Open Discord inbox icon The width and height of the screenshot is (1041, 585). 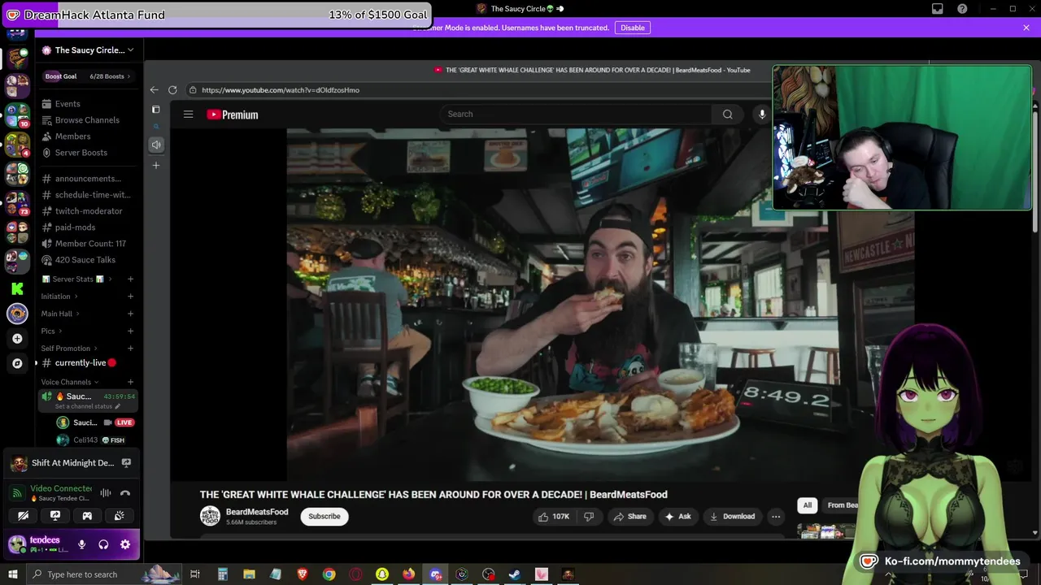pyautogui.click(x=938, y=9)
